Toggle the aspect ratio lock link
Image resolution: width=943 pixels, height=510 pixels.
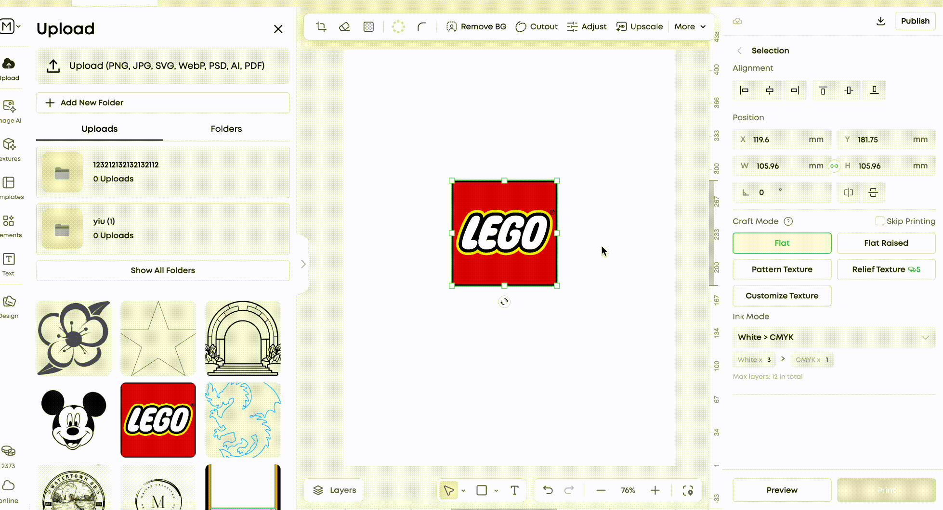(834, 166)
